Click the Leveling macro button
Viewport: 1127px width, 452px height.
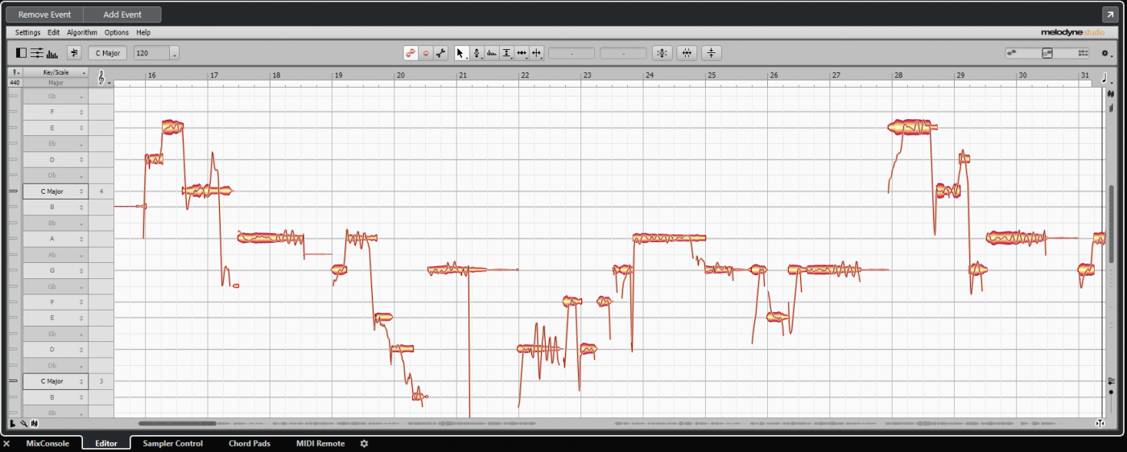(x=712, y=53)
